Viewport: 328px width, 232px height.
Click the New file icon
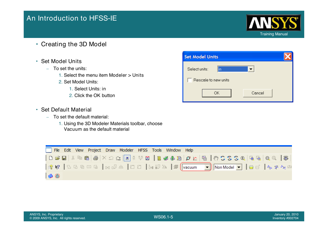[51, 158]
